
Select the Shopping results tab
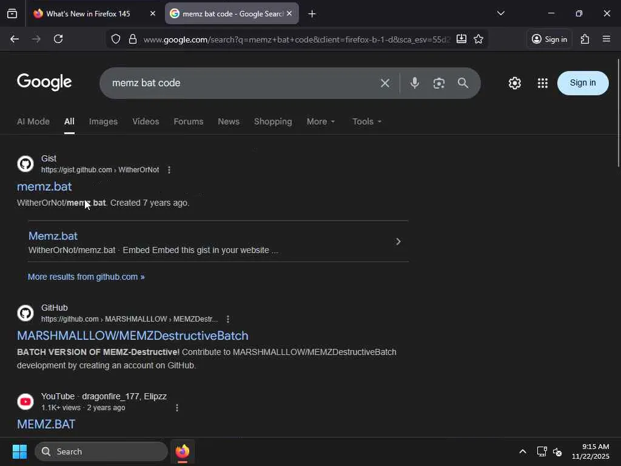[x=273, y=121]
